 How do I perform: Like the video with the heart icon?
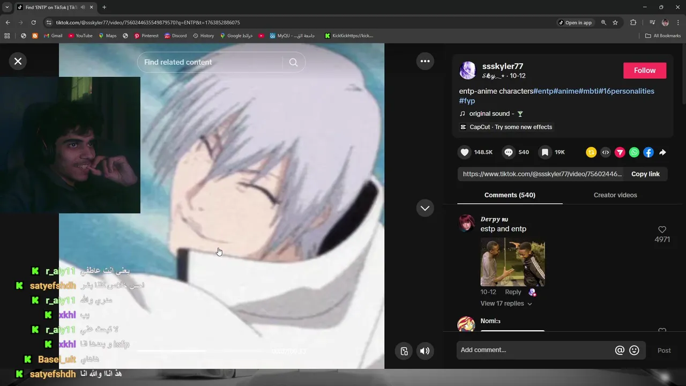coord(465,152)
